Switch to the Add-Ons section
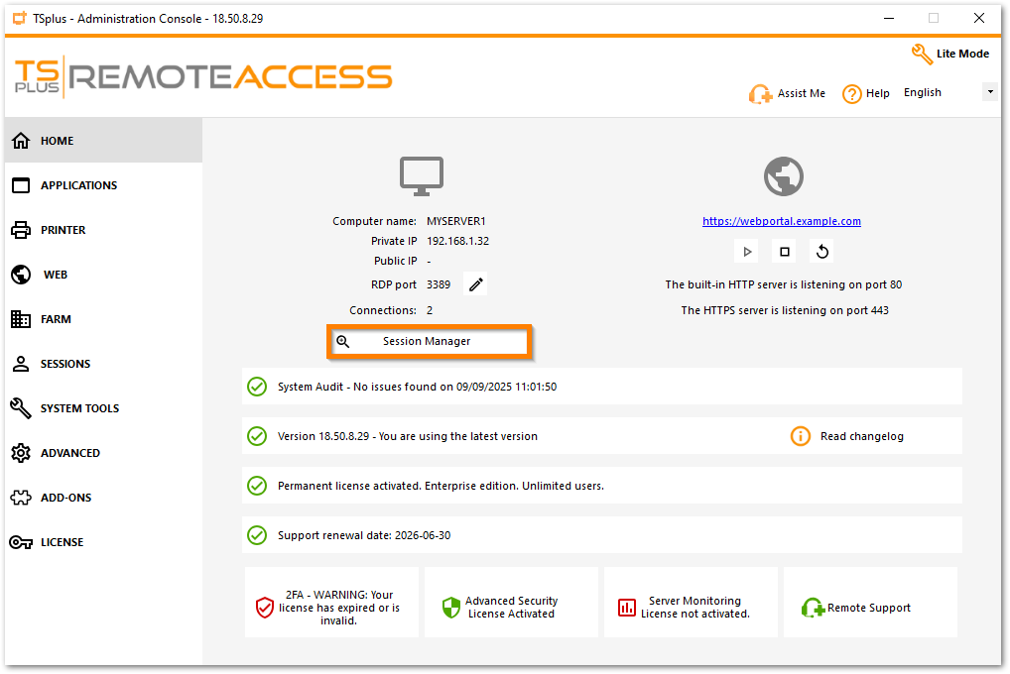Viewport: 1010px width, 674px height. coord(66,498)
